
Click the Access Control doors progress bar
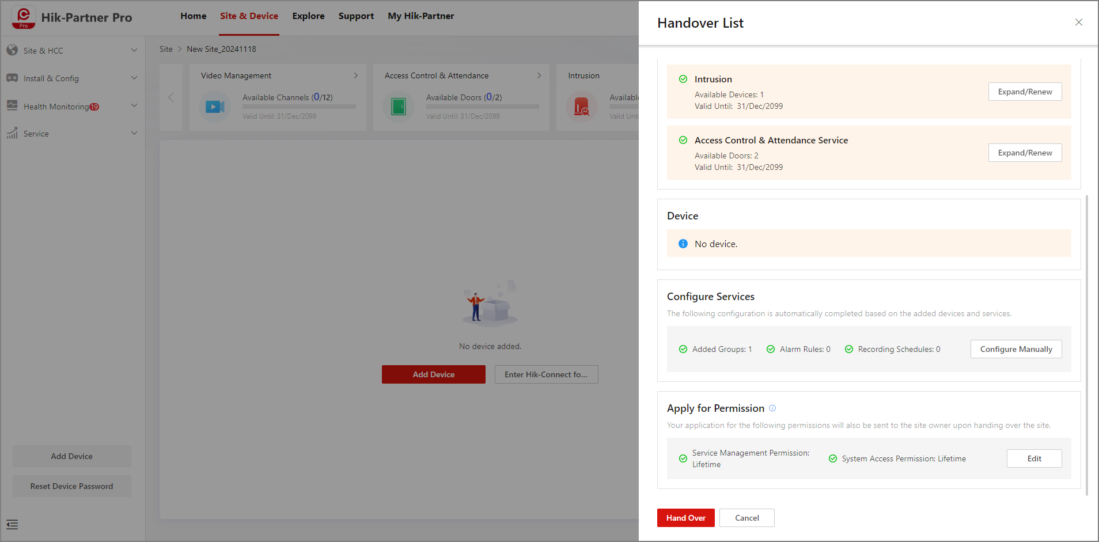483,107
